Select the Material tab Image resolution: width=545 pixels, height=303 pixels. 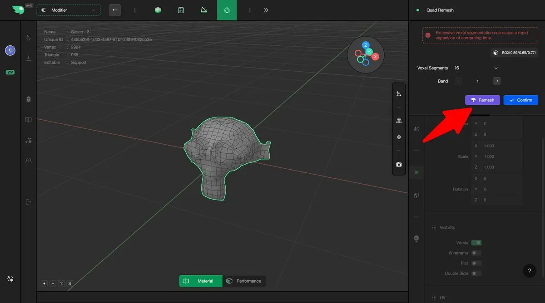click(200, 281)
